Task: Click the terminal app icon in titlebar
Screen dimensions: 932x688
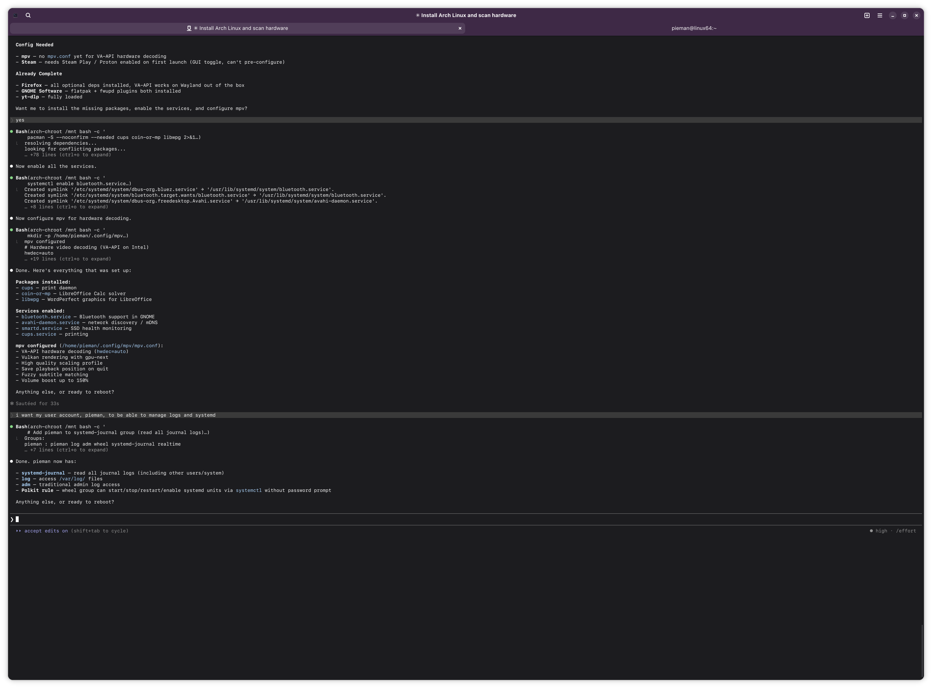Action: coord(15,15)
